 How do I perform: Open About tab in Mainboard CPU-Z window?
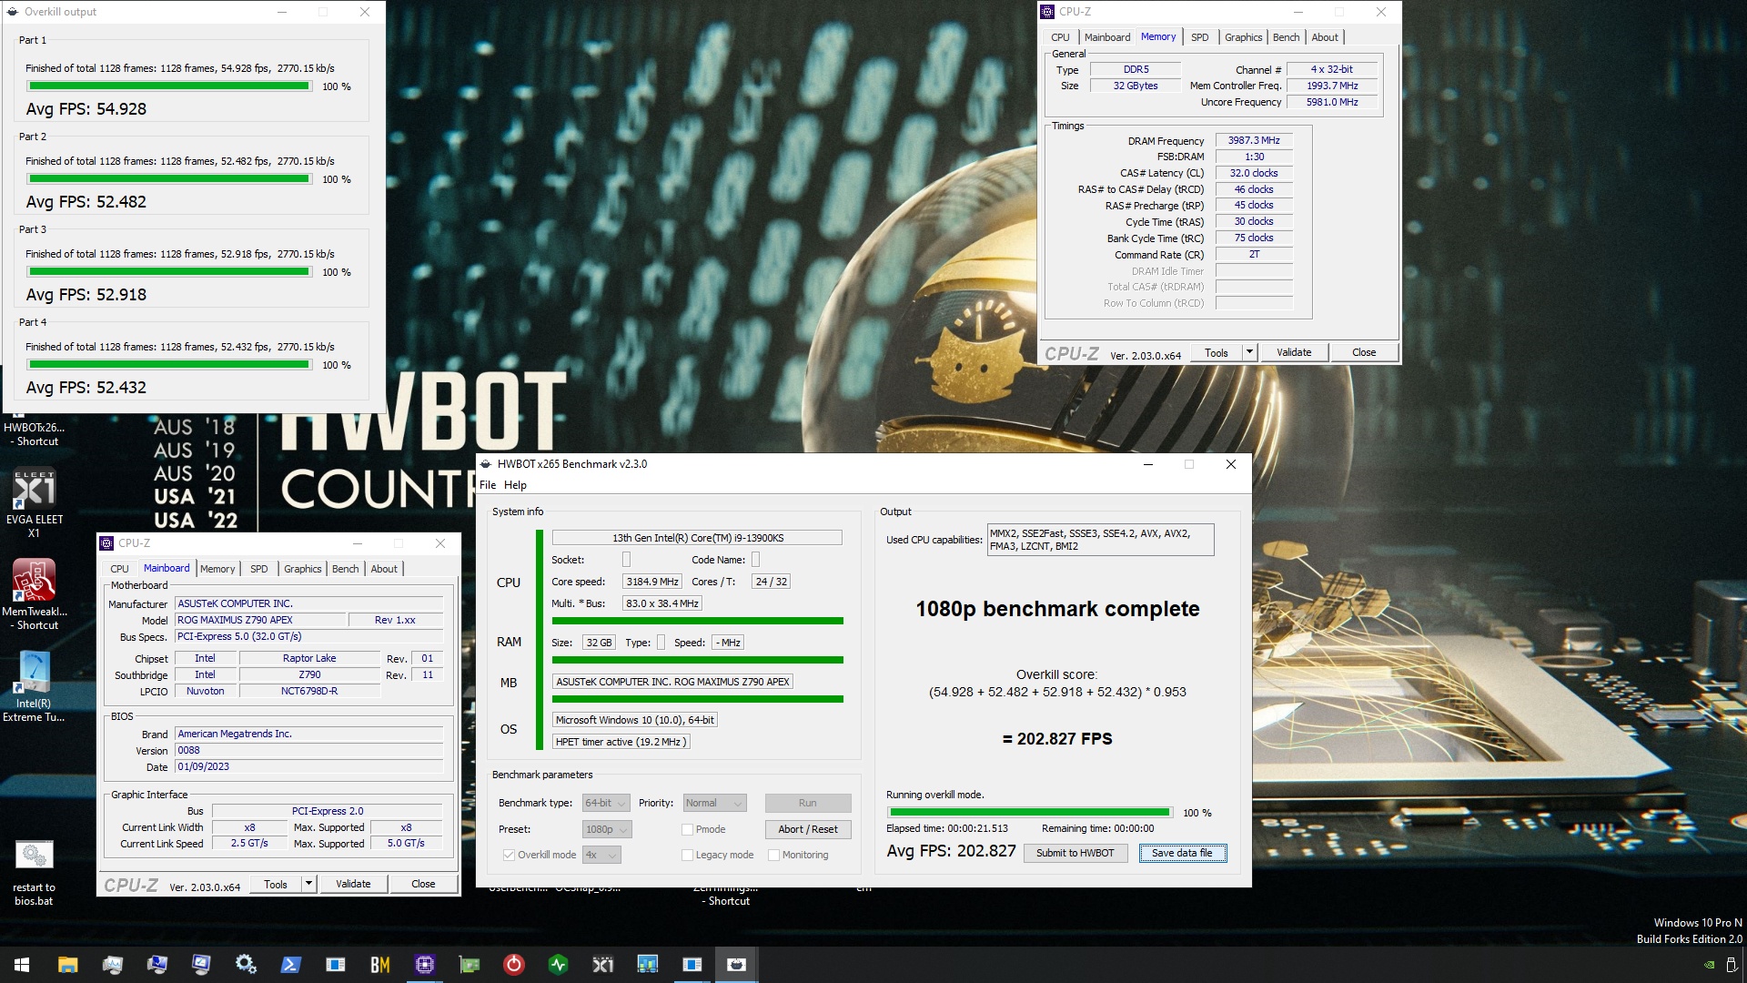384,569
